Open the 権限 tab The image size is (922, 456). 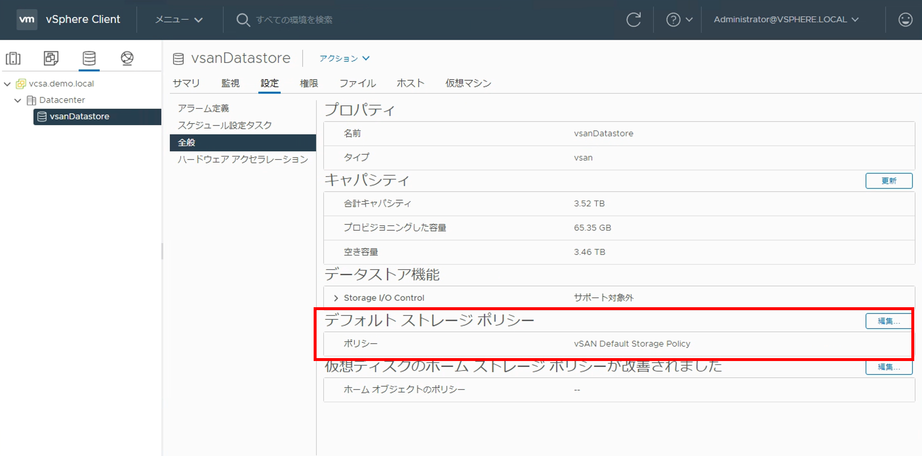[x=309, y=83]
